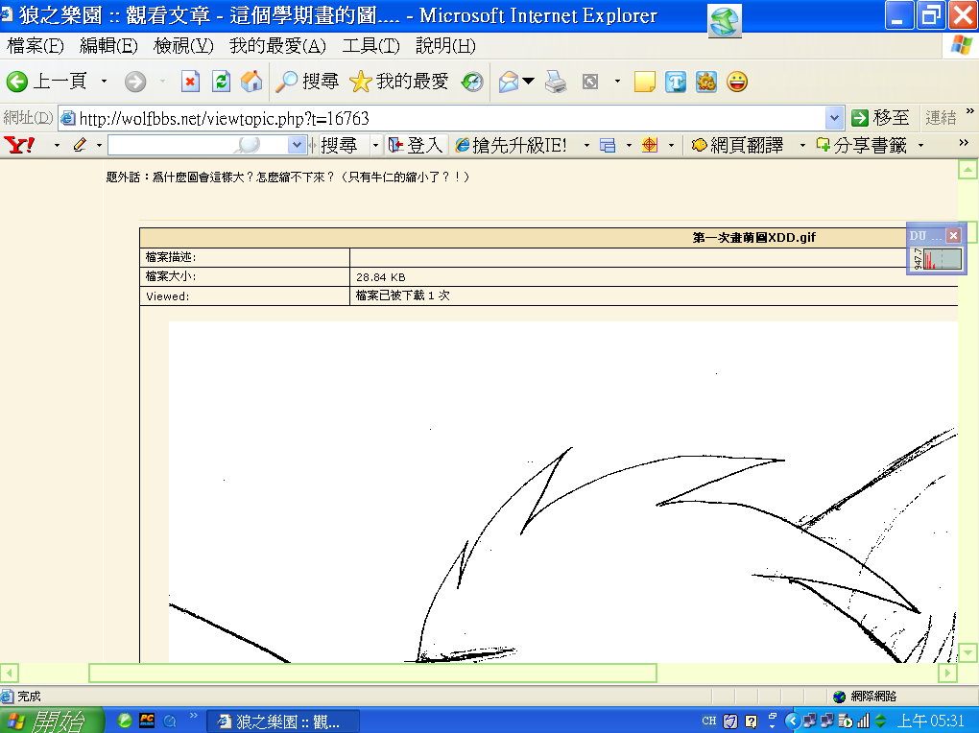Open the Back button history dropdown arrow
Image resolution: width=979 pixels, height=733 pixels.
coord(104,83)
